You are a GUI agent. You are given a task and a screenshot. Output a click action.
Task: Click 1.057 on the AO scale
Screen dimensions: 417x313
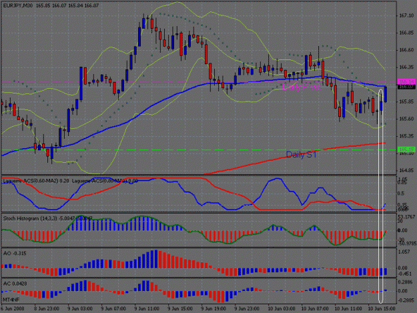click(404, 252)
